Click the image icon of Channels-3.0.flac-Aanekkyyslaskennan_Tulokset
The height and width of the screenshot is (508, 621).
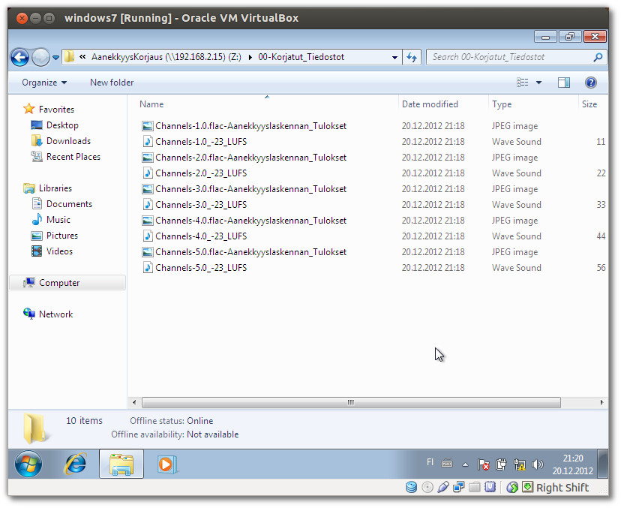[x=147, y=189]
